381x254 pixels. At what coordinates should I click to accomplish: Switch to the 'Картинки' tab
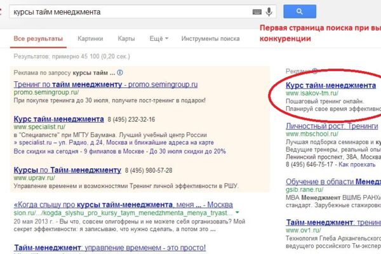coord(90,39)
